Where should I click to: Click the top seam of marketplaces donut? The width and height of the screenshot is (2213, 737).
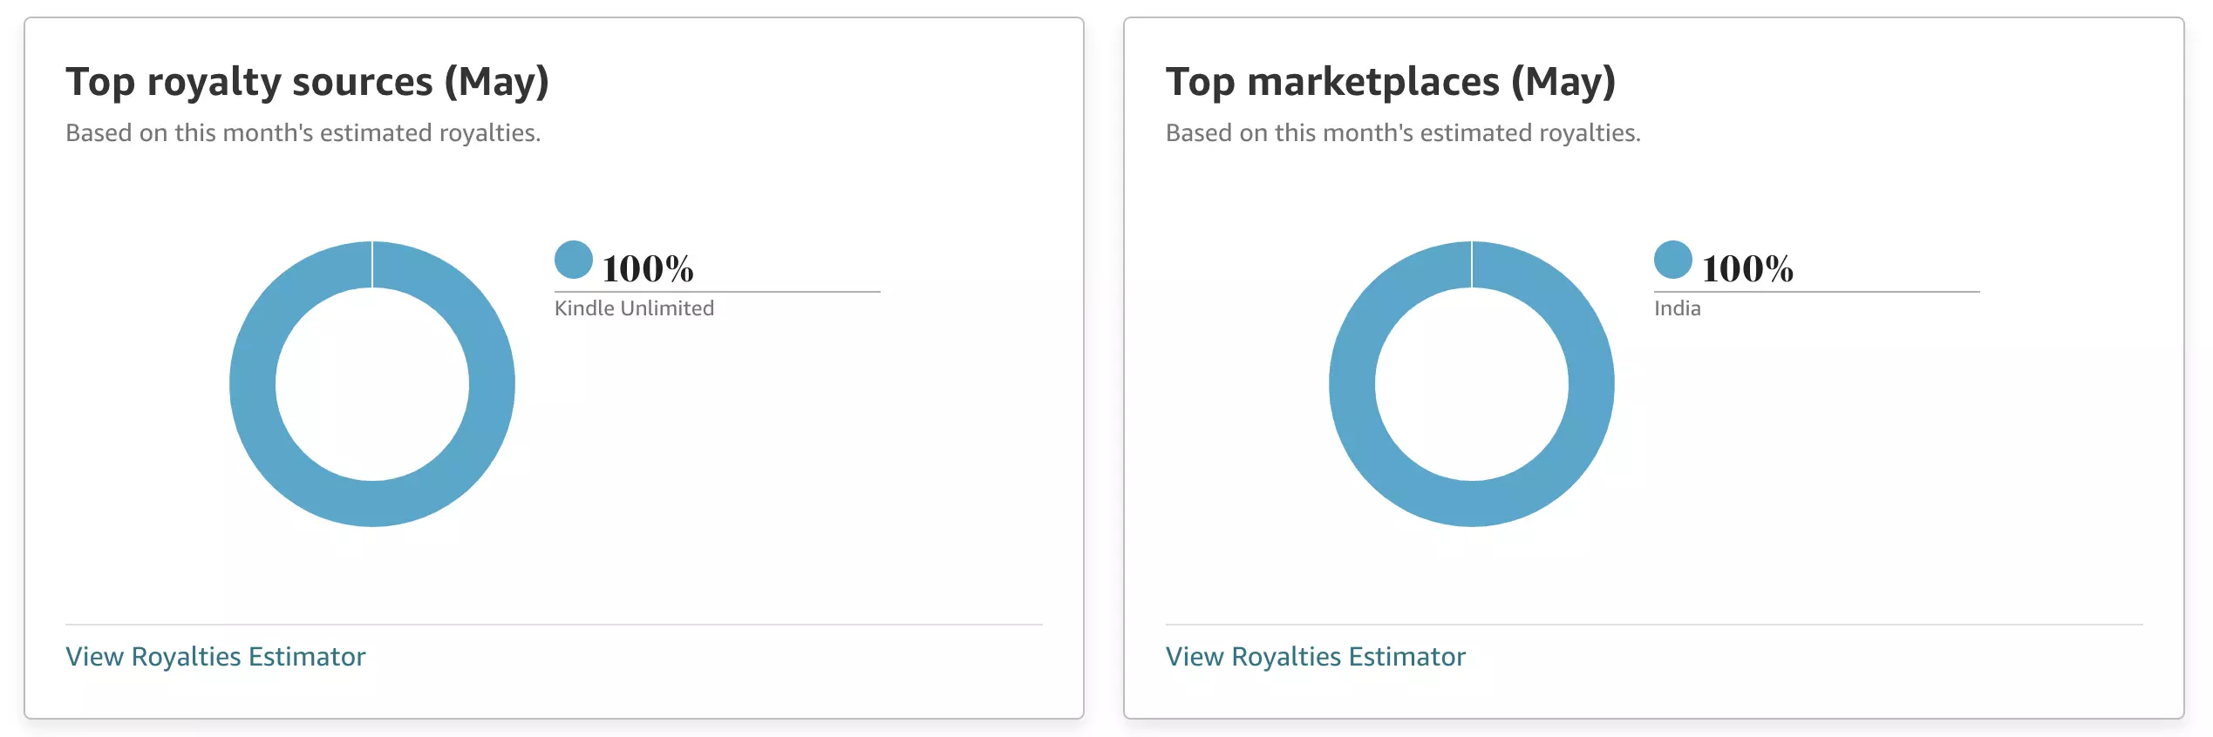pyautogui.click(x=1472, y=264)
